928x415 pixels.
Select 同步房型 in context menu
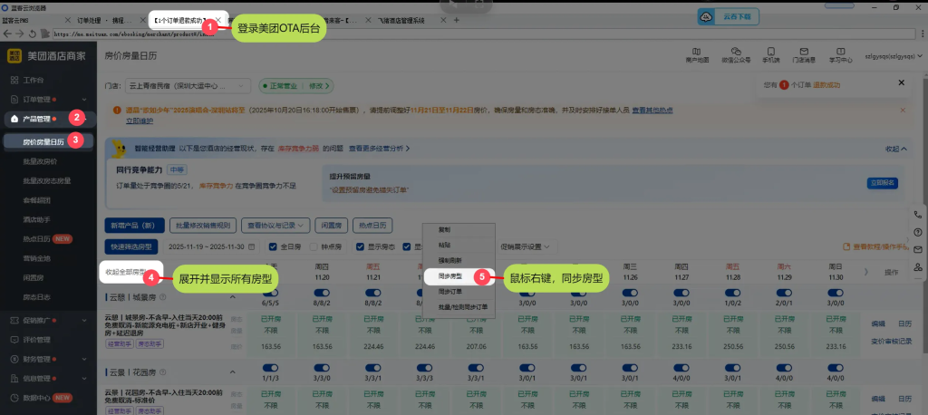point(450,275)
